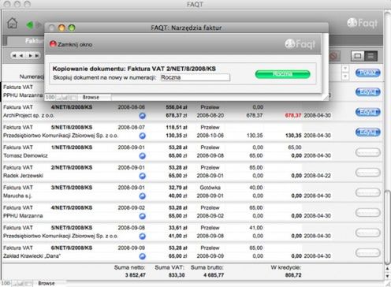Switch to list view icon
The width and height of the screenshot is (391, 287).
371,56
